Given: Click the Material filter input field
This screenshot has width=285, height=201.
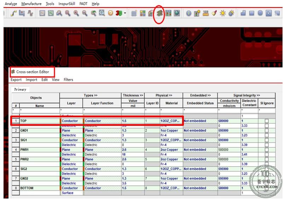Looking at the screenshot, I should 171,111.
